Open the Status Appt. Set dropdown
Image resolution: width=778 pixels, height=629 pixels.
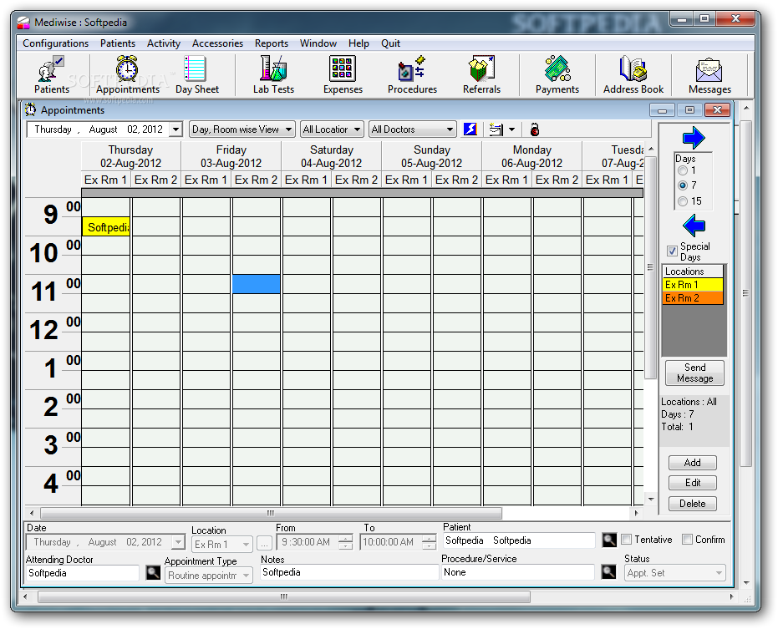click(x=675, y=573)
